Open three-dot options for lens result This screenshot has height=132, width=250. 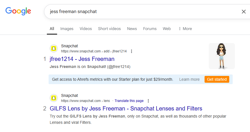click(x=148, y=101)
